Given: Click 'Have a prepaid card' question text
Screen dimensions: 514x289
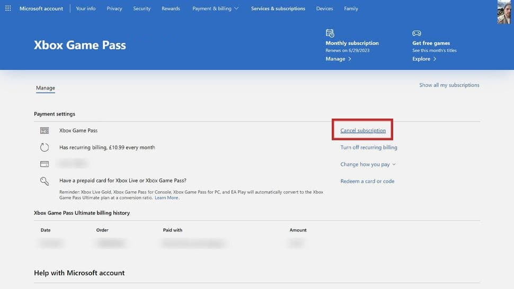Looking at the screenshot, I should [x=122, y=180].
